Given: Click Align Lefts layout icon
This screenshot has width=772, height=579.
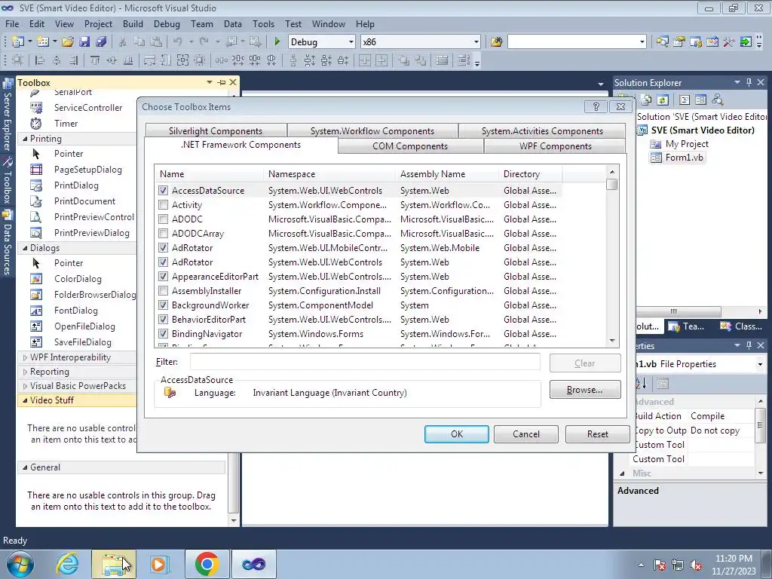Looking at the screenshot, I should point(40,60).
